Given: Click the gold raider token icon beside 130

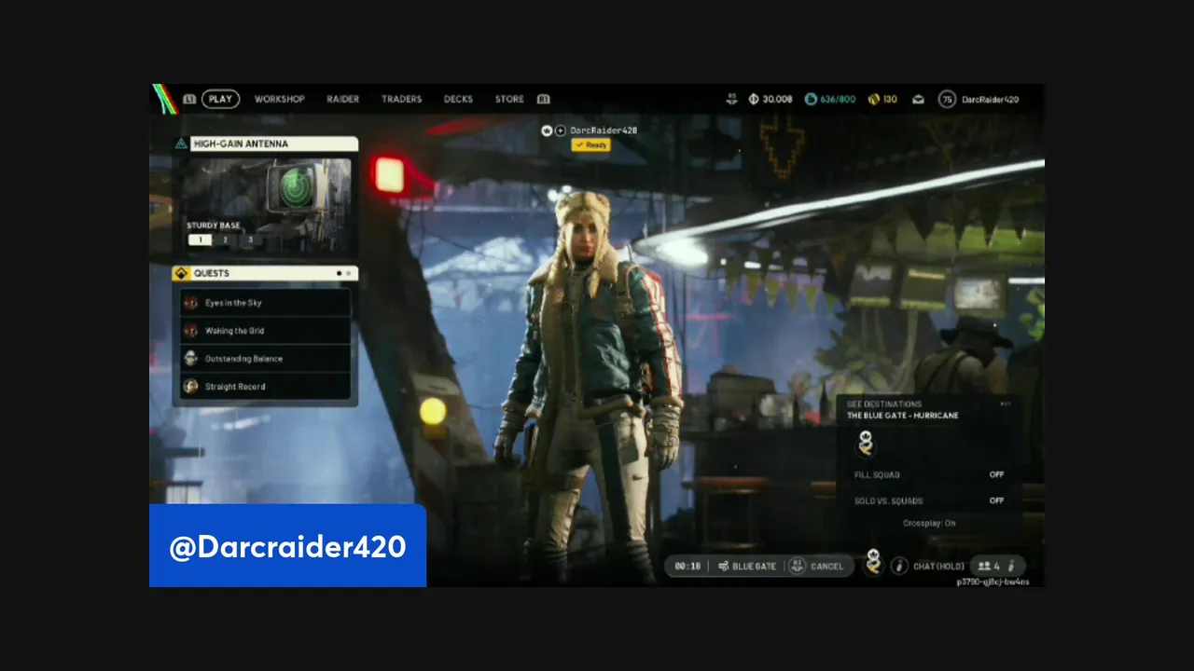Looking at the screenshot, I should pyautogui.click(x=874, y=99).
